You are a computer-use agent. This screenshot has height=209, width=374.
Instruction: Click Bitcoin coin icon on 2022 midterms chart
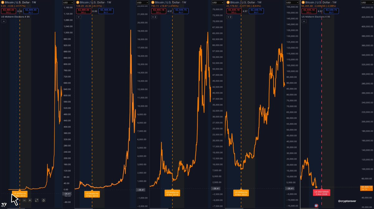click(x=228, y=2)
